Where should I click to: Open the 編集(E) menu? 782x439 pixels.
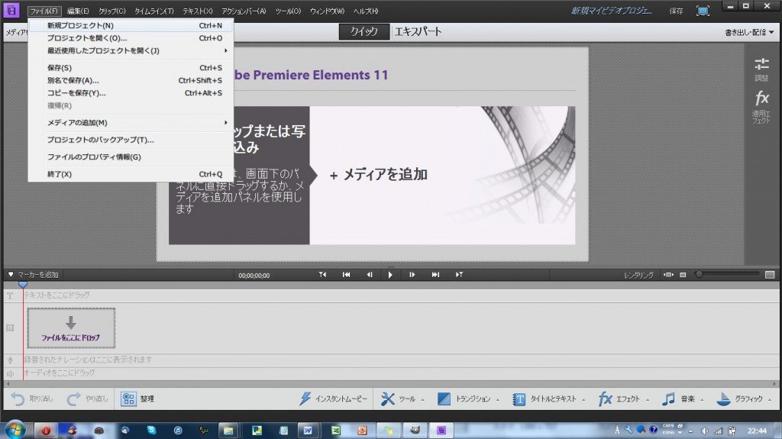pyautogui.click(x=78, y=11)
